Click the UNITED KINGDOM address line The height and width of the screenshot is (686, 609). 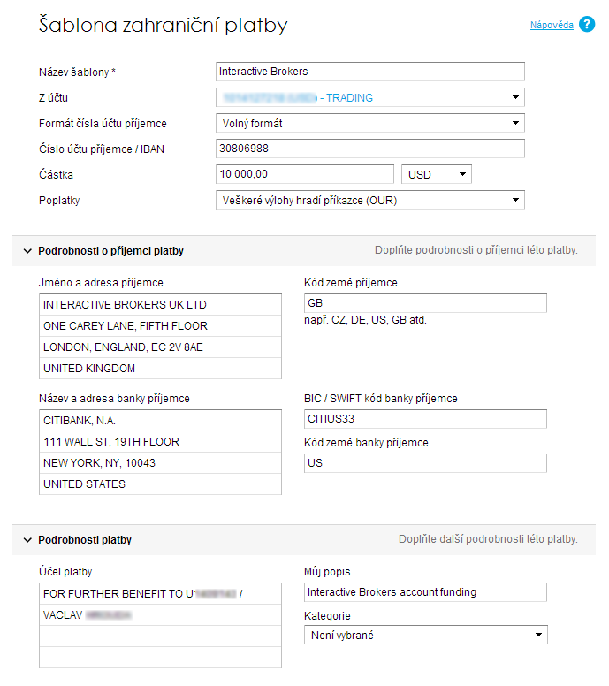pos(160,369)
